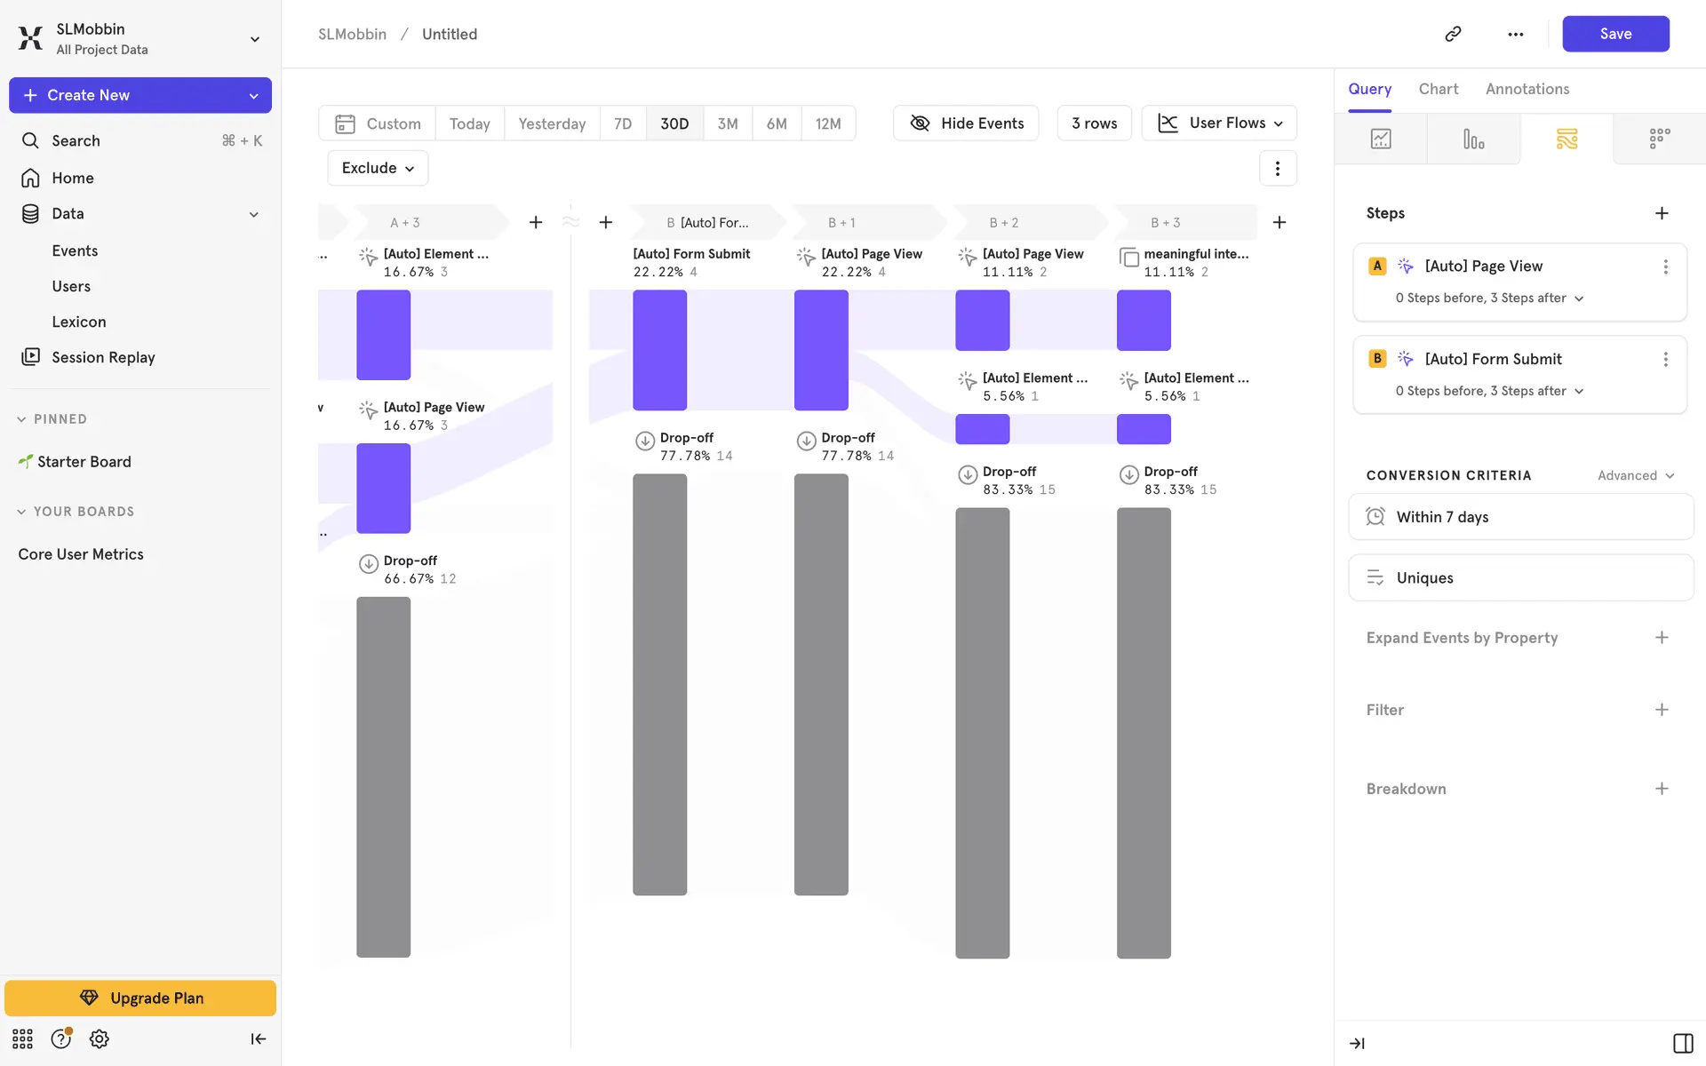Select the Flows report type icon

tap(1566, 139)
